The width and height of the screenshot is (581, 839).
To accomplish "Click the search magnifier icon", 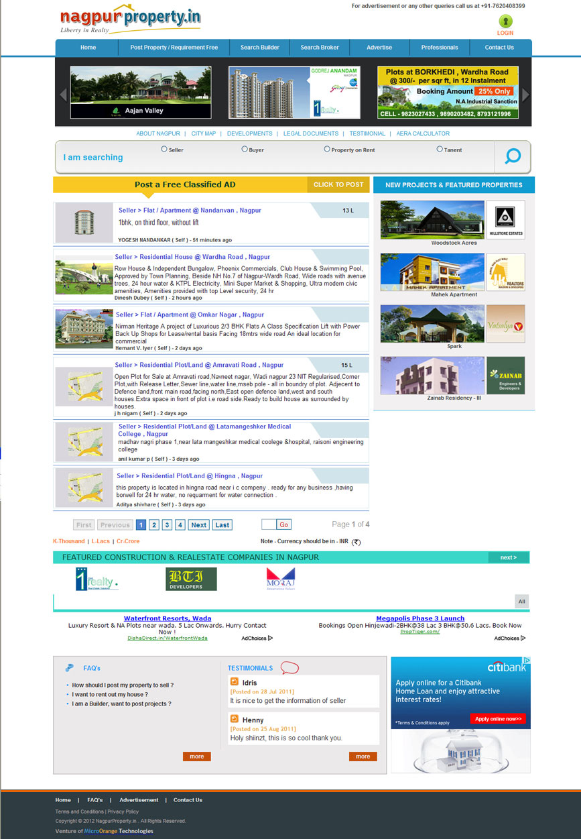I will point(513,157).
